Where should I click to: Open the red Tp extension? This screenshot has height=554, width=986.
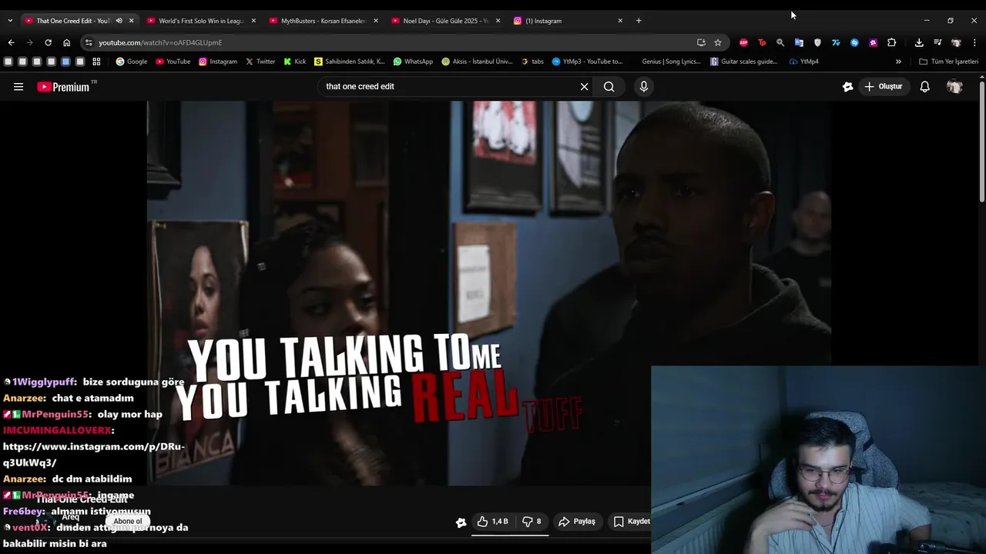762,42
